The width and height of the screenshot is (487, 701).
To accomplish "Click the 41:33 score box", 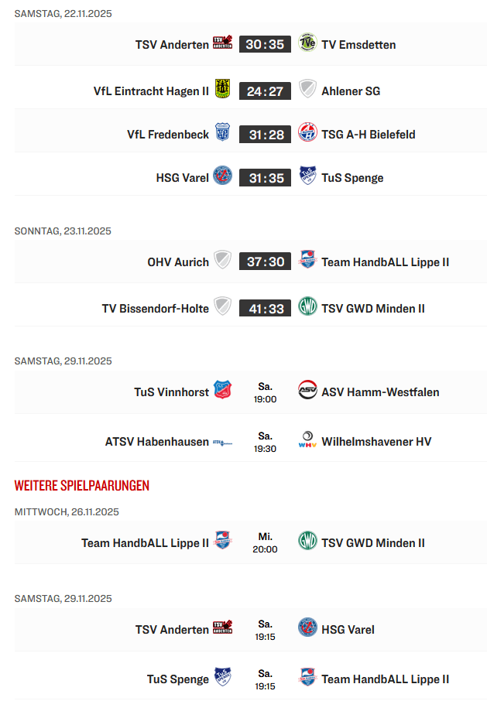I will click(x=265, y=308).
